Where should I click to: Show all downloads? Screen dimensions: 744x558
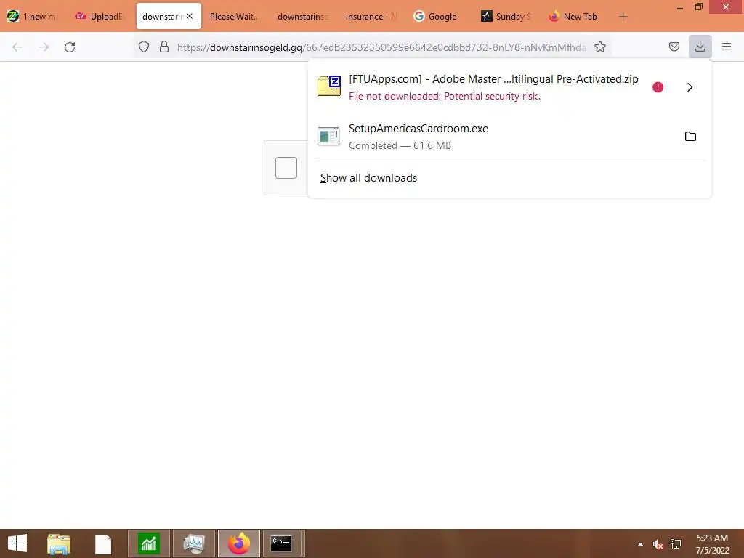368,178
